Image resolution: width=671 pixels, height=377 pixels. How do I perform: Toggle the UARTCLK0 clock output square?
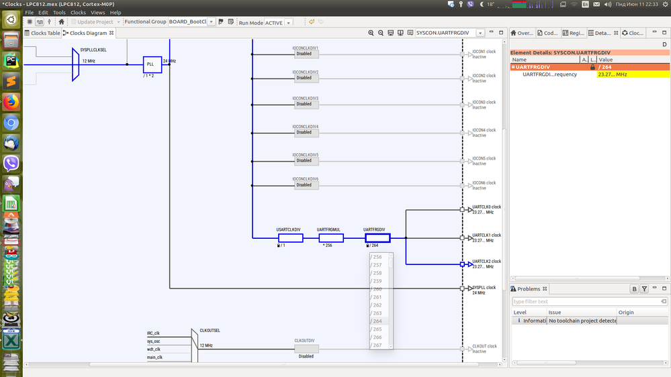[462, 209]
